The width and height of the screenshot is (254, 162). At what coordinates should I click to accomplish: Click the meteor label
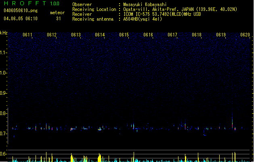coord(57,13)
